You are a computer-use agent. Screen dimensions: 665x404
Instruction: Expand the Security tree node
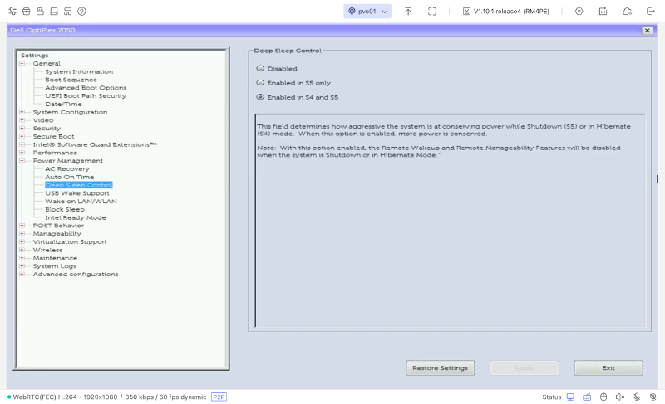[22, 129]
